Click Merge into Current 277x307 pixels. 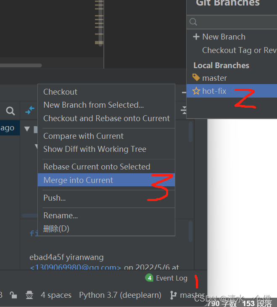click(106, 180)
